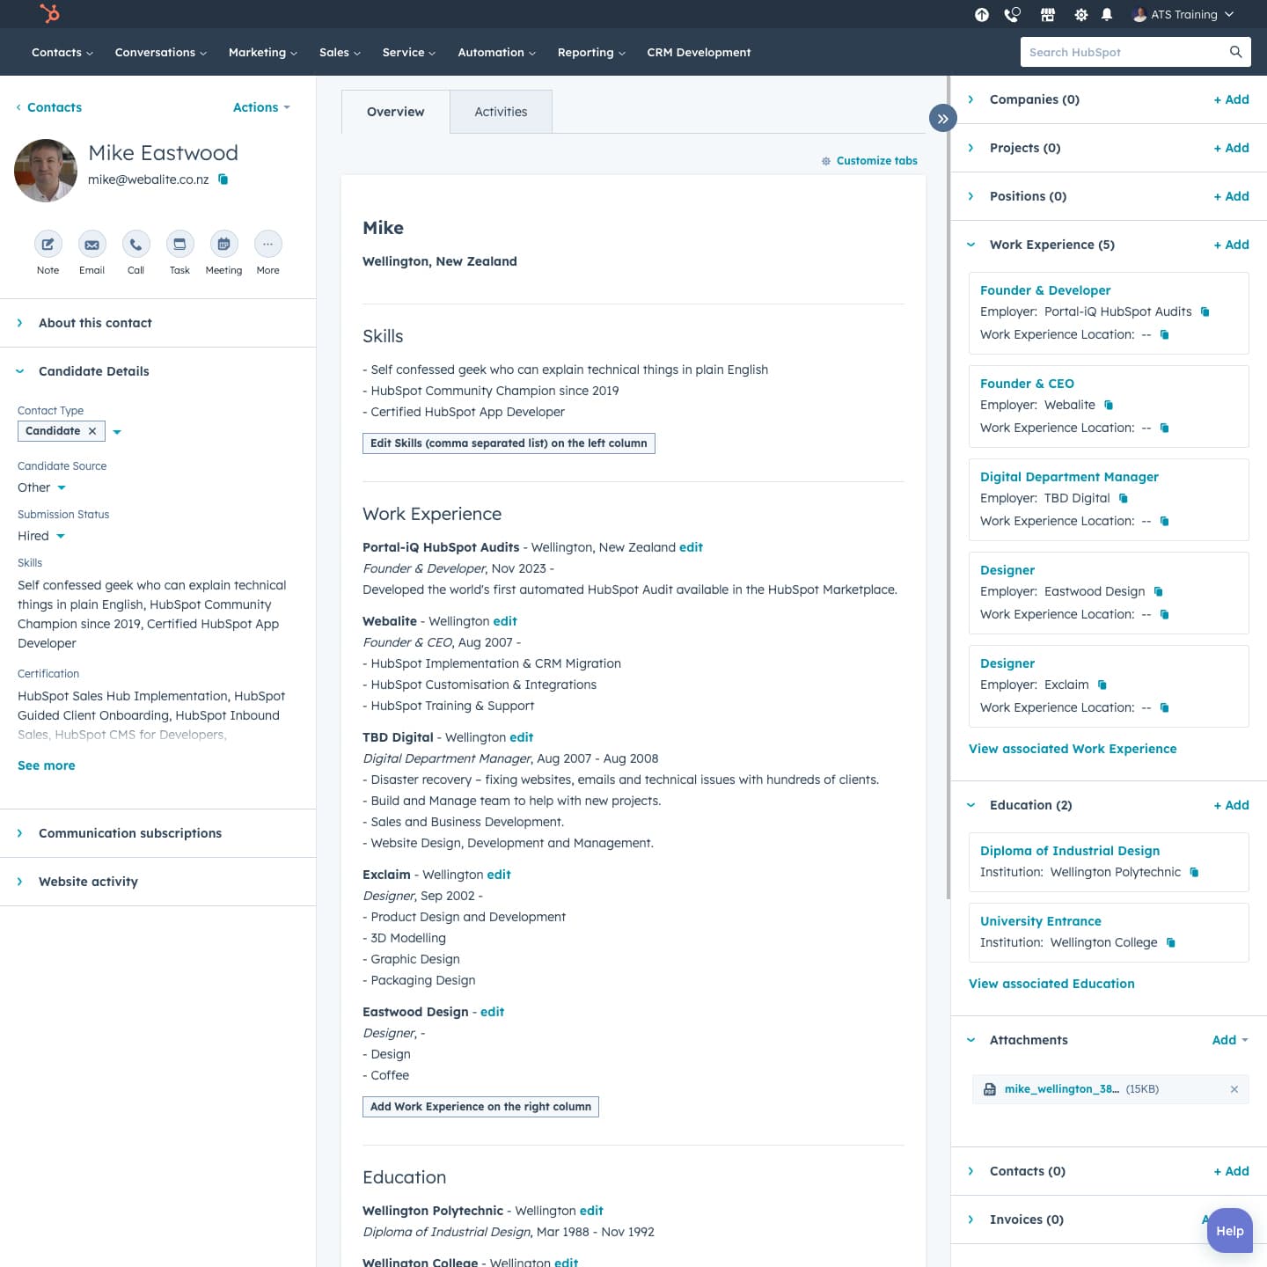Open the Marketing navigation menu

pos(262,53)
